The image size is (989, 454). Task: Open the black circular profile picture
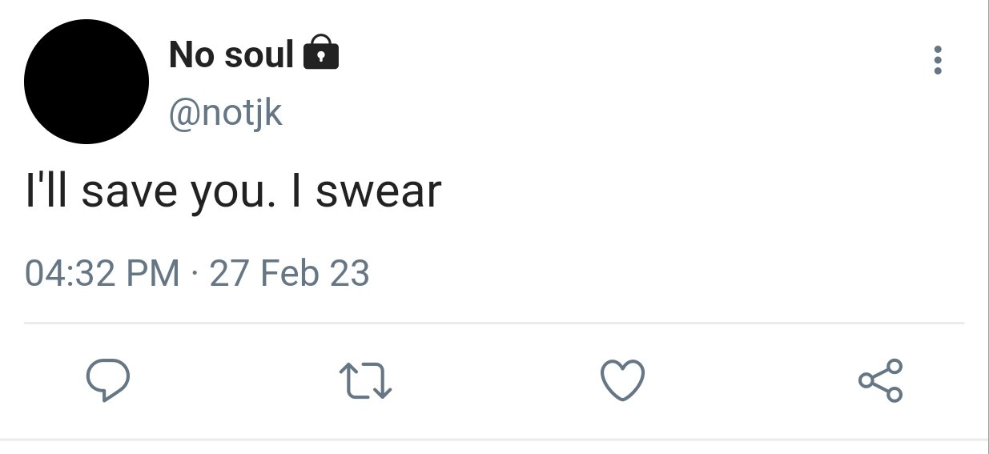[x=86, y=82]
